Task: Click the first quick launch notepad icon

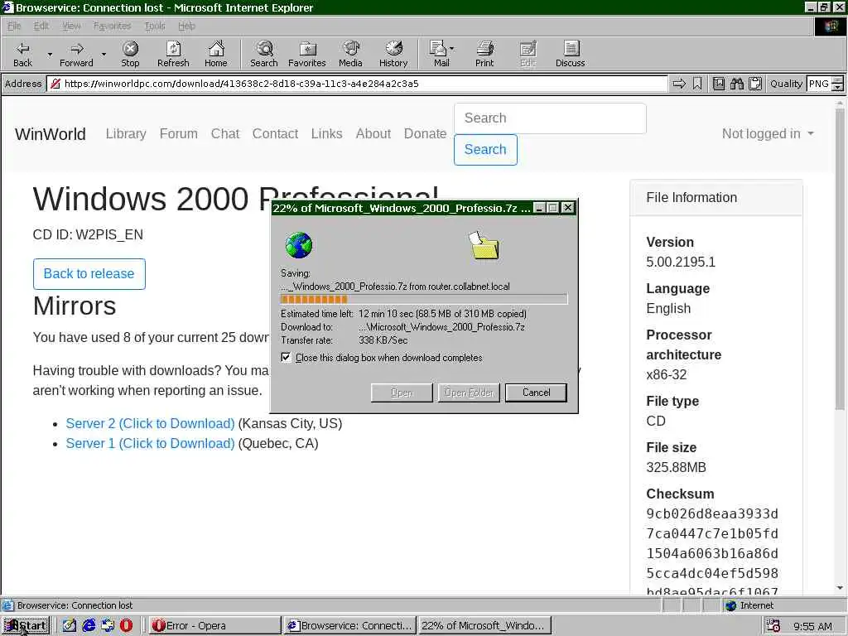Action: click(x=70, y=625)
